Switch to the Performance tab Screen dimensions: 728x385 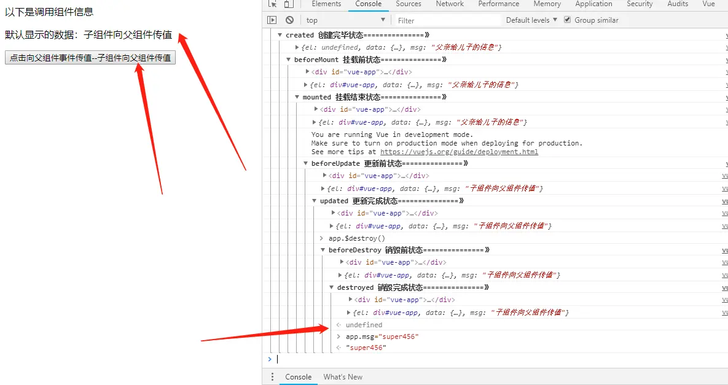point(499,4)
